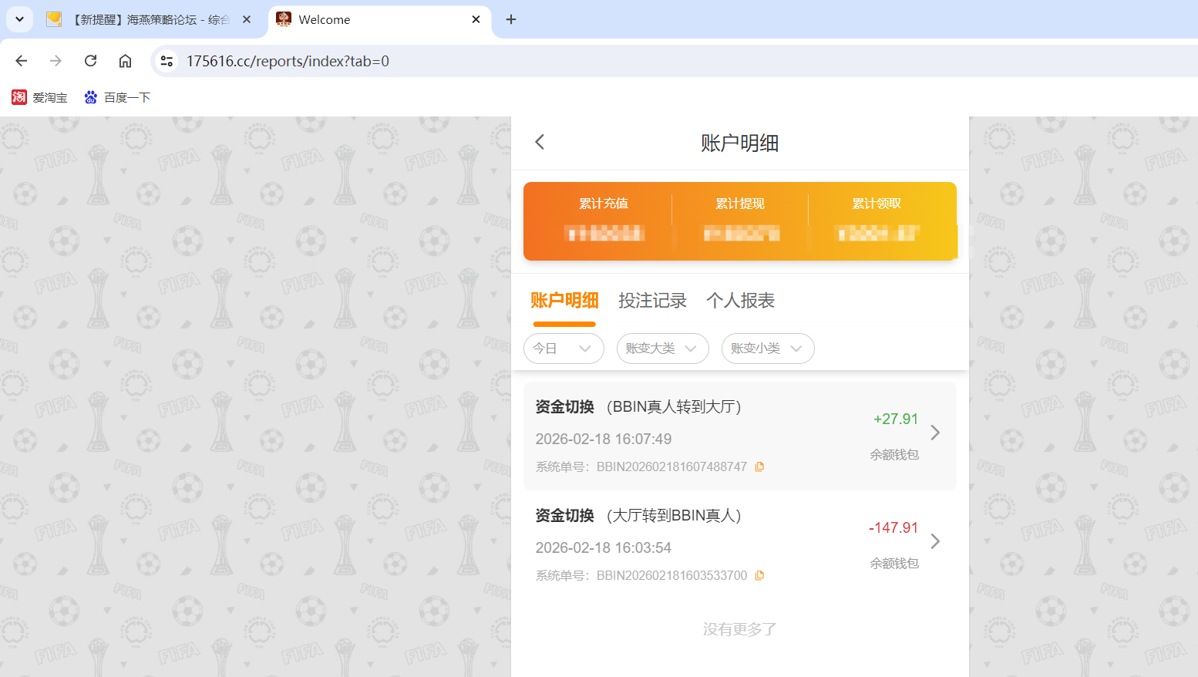1198x677 pixels.
Task: Switch to the 个人报表 tab
Action: coord(739,301)
